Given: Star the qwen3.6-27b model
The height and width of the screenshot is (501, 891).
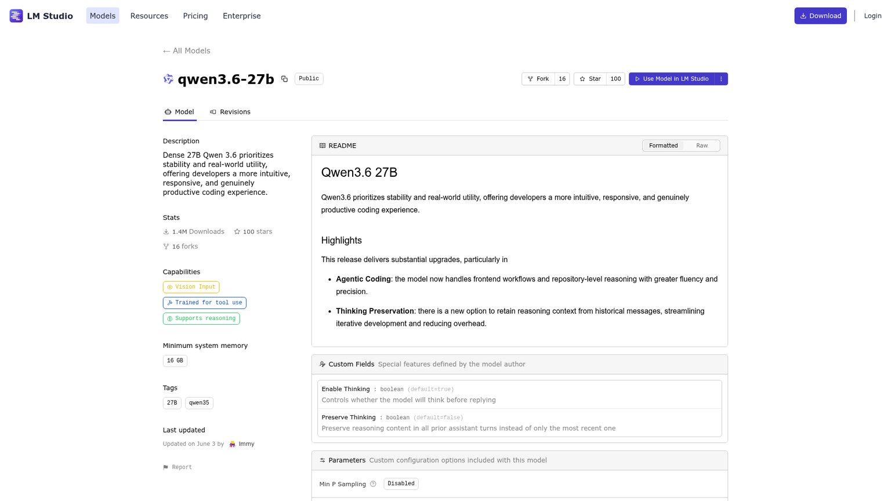Looking at the screenshot, I should click(590, 79).
